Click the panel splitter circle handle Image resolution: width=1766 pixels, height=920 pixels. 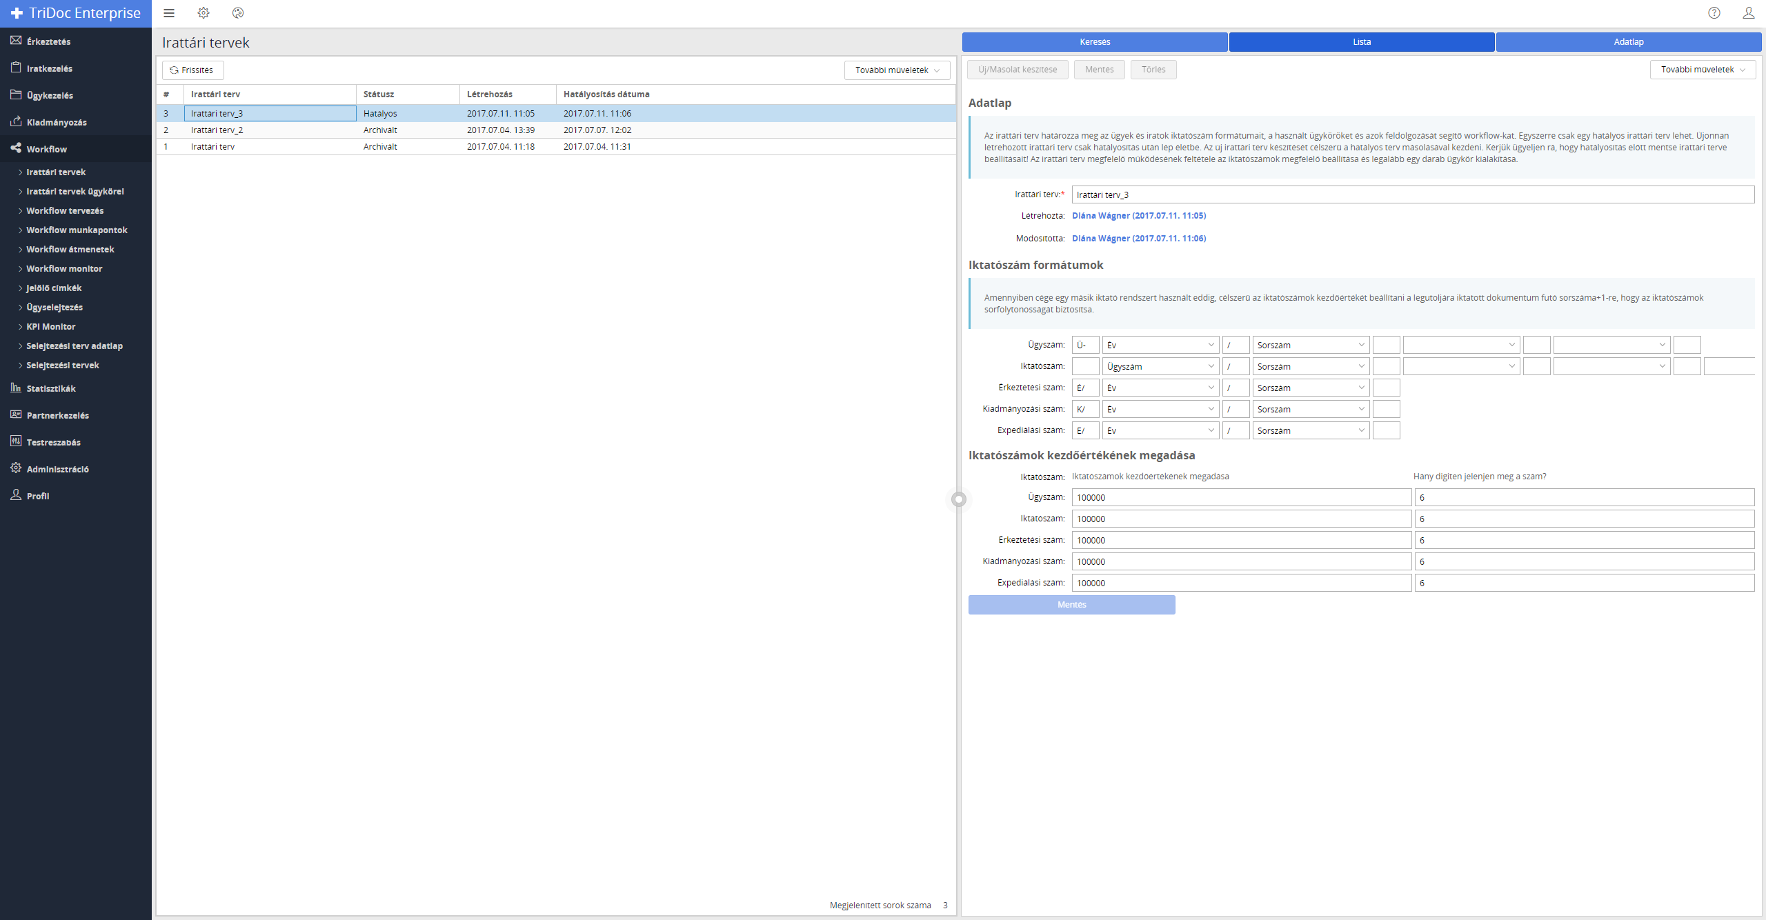pos(959,499)
